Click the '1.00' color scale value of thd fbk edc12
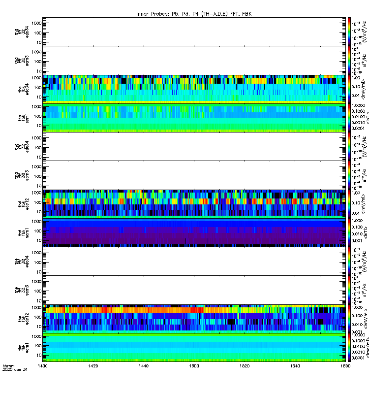369x394 pixels. coord(356,193)
